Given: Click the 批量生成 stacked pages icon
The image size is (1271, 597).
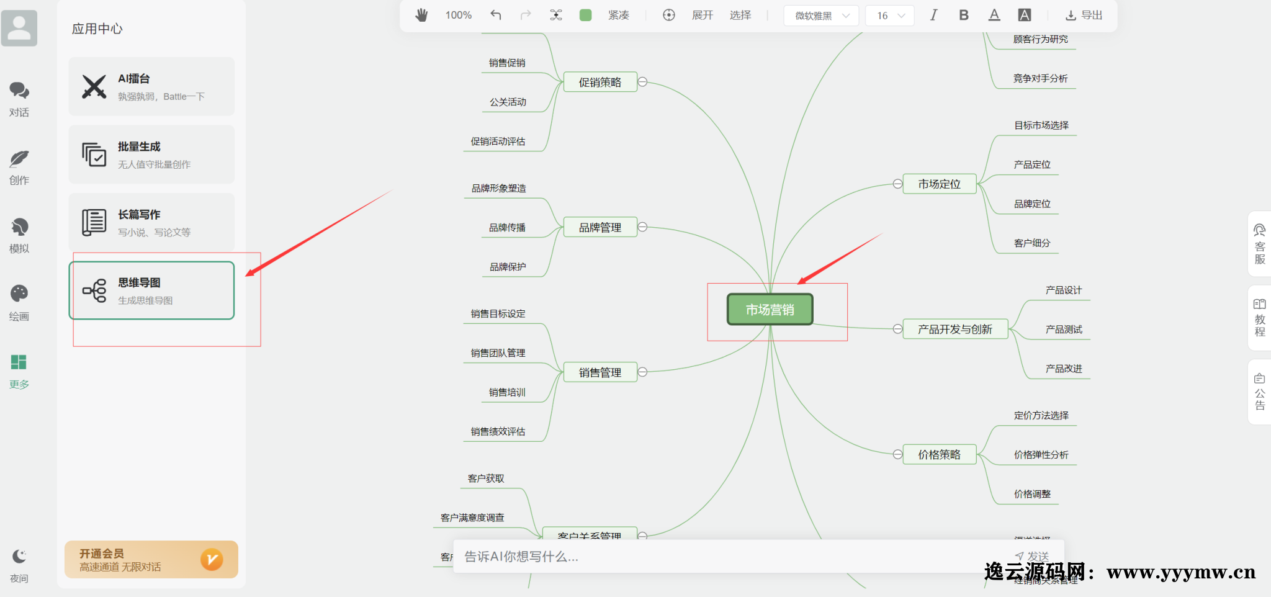Looking at the screenshot, I should point(94,155).
